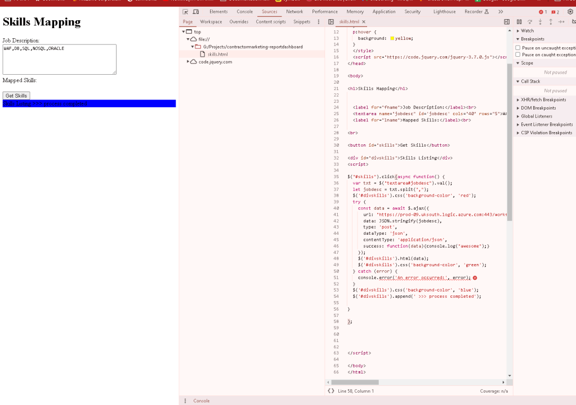Screen dimensions: 576x405
Task: Click the Recorder flask icon
Action: click(x=486, y=12)
